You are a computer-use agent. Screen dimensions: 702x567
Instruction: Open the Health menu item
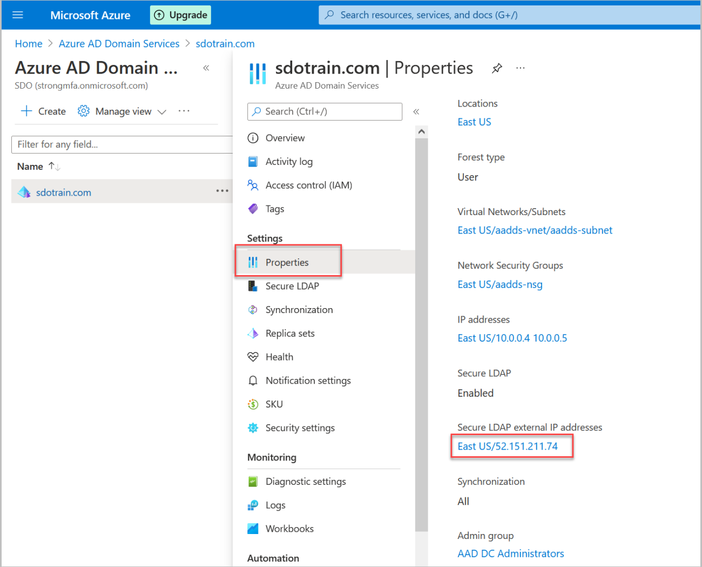click(x=279, y=357)
